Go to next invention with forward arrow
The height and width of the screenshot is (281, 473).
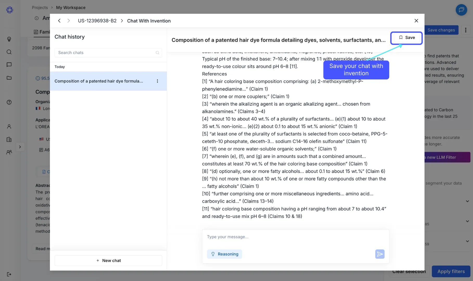coord(68,21)
